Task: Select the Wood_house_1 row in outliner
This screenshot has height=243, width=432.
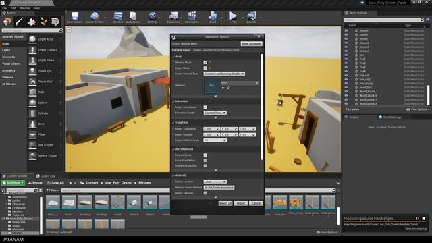Action: coord(385,92)
